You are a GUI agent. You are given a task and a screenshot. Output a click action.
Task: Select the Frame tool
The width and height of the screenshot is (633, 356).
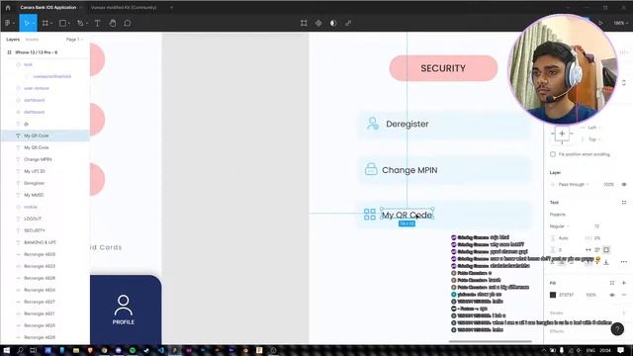pyautogui.click(x=45, y=23)
